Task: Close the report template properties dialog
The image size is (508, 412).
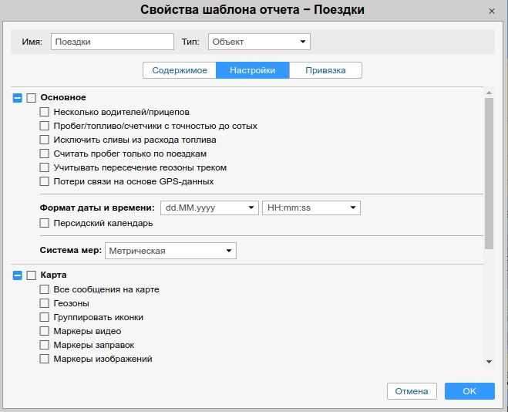Action: pos(492,11)
